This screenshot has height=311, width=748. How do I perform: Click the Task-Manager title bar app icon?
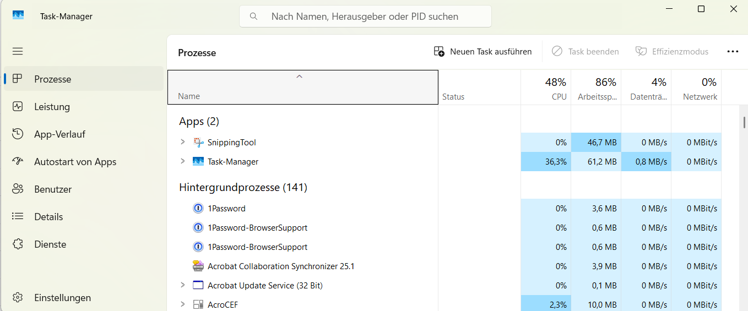tap(18, 15)
